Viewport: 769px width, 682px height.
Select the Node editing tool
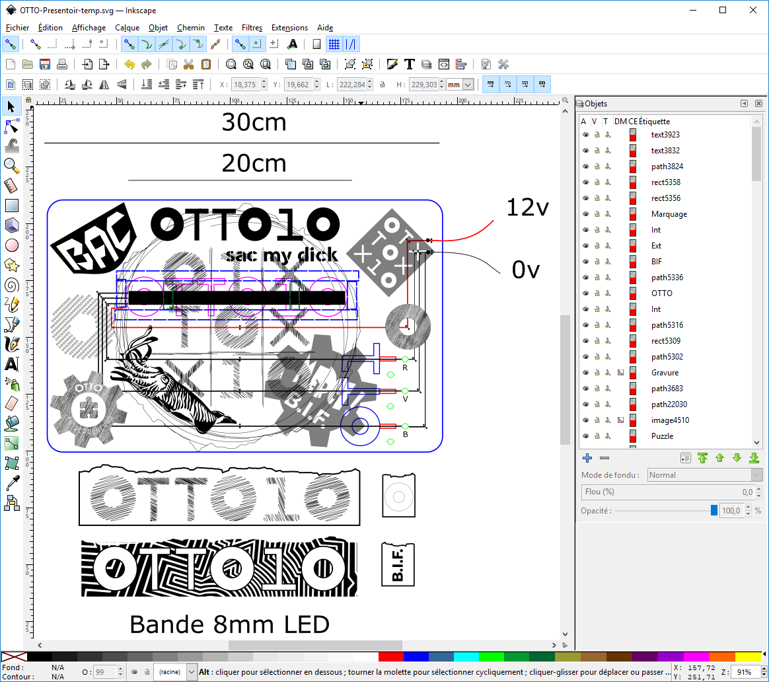tap(11, 126)
